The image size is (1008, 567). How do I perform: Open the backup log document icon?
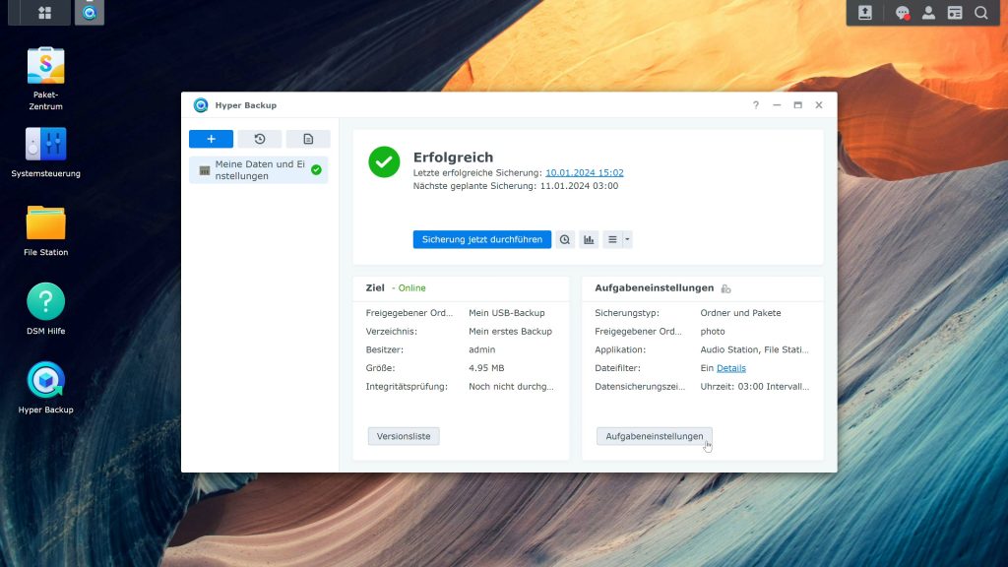307,138
